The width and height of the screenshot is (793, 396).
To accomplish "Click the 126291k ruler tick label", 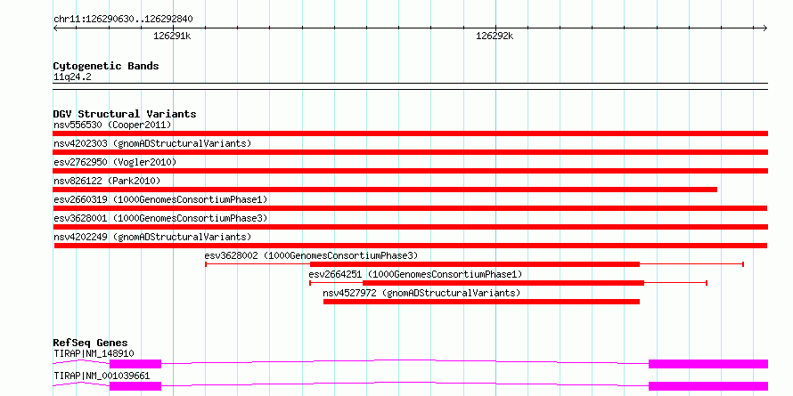I will [172, 36].
